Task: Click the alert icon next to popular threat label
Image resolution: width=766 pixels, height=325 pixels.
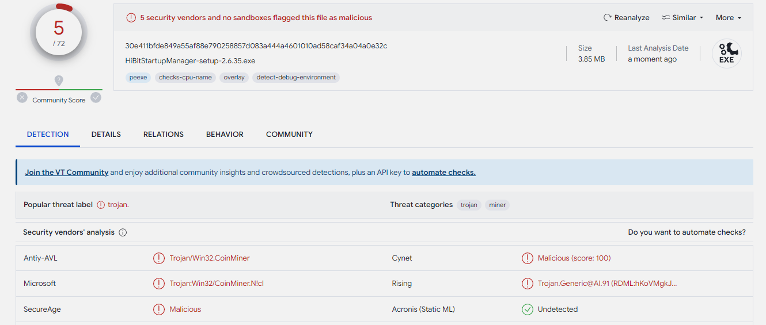Action: [101, 205]
